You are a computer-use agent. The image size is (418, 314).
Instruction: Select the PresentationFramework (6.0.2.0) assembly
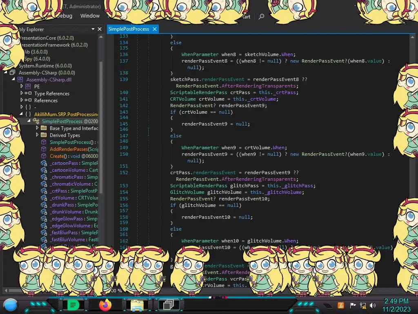coord(54,45)
